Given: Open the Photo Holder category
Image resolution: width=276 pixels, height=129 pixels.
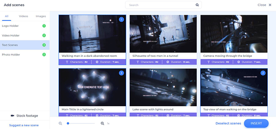Looking at the screenshot, I should tap(24, 54).
